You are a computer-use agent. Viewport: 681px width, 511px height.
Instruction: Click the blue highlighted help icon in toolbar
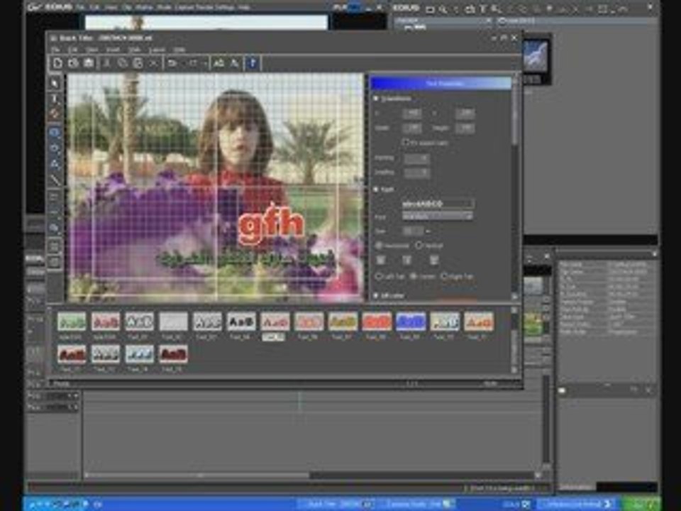pyautogui.click(x=253, y=63)
